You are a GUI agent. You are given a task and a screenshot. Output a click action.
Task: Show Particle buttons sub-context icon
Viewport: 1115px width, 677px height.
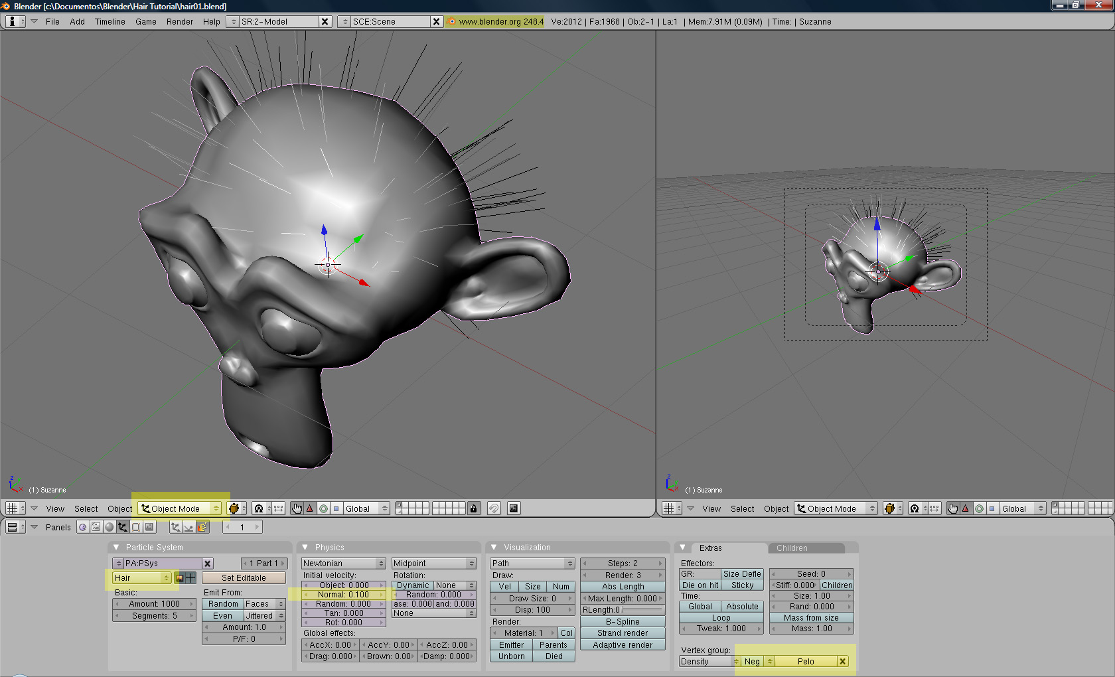[202, 527]
